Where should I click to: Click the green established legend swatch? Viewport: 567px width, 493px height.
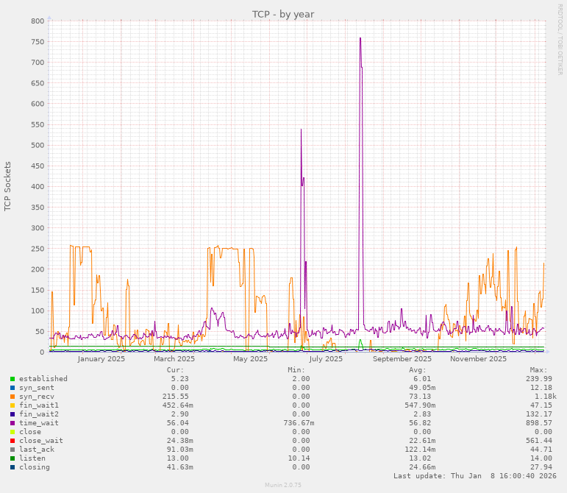coord(13,379)
